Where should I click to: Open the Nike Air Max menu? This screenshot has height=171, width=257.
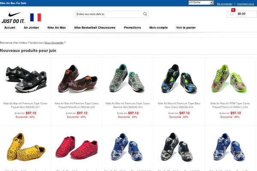(x=57, y=28)
